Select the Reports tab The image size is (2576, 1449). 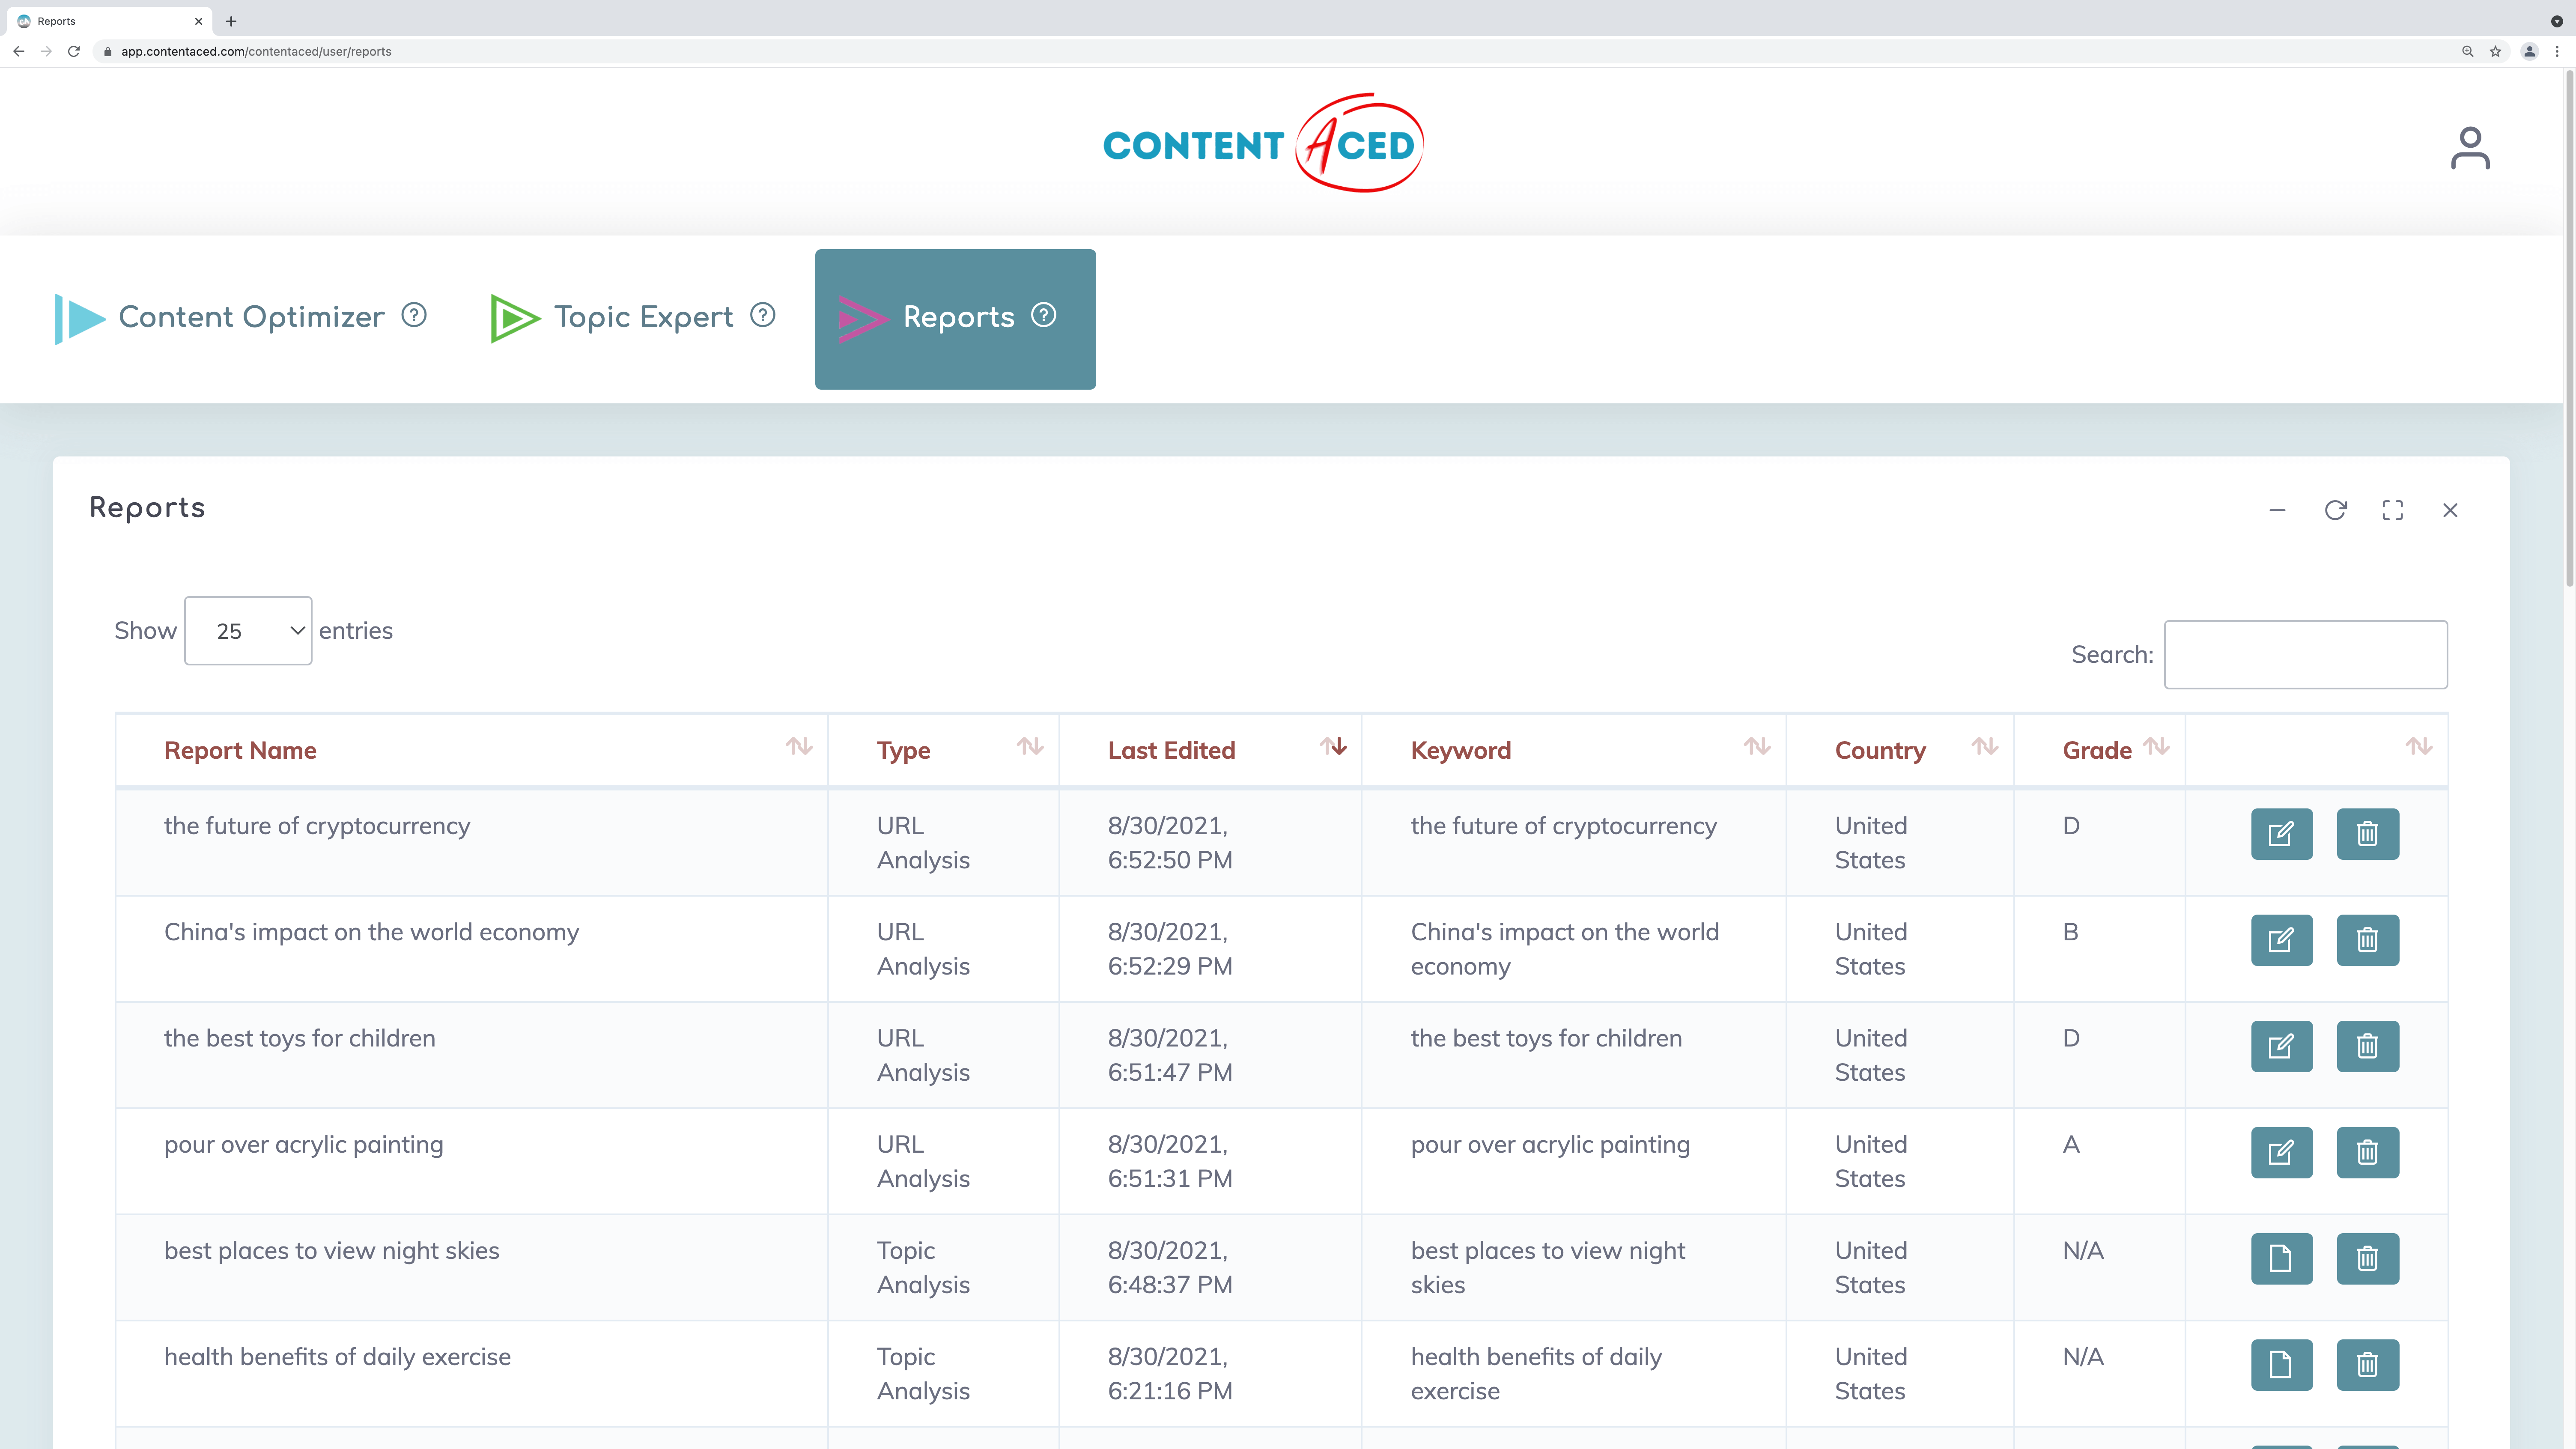[x=955, y=318]
